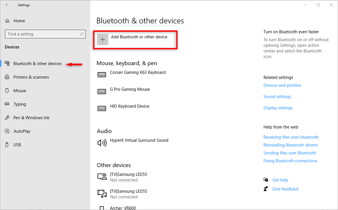Click the Home icon in sidebar
Screen dimensions: 338x210
[7, 21]
